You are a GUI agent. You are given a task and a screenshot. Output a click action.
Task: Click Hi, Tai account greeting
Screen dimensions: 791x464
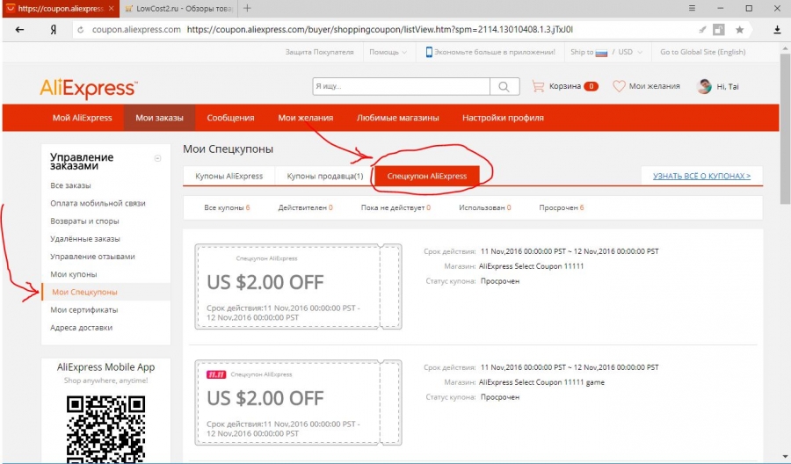(x=728, y=87)
